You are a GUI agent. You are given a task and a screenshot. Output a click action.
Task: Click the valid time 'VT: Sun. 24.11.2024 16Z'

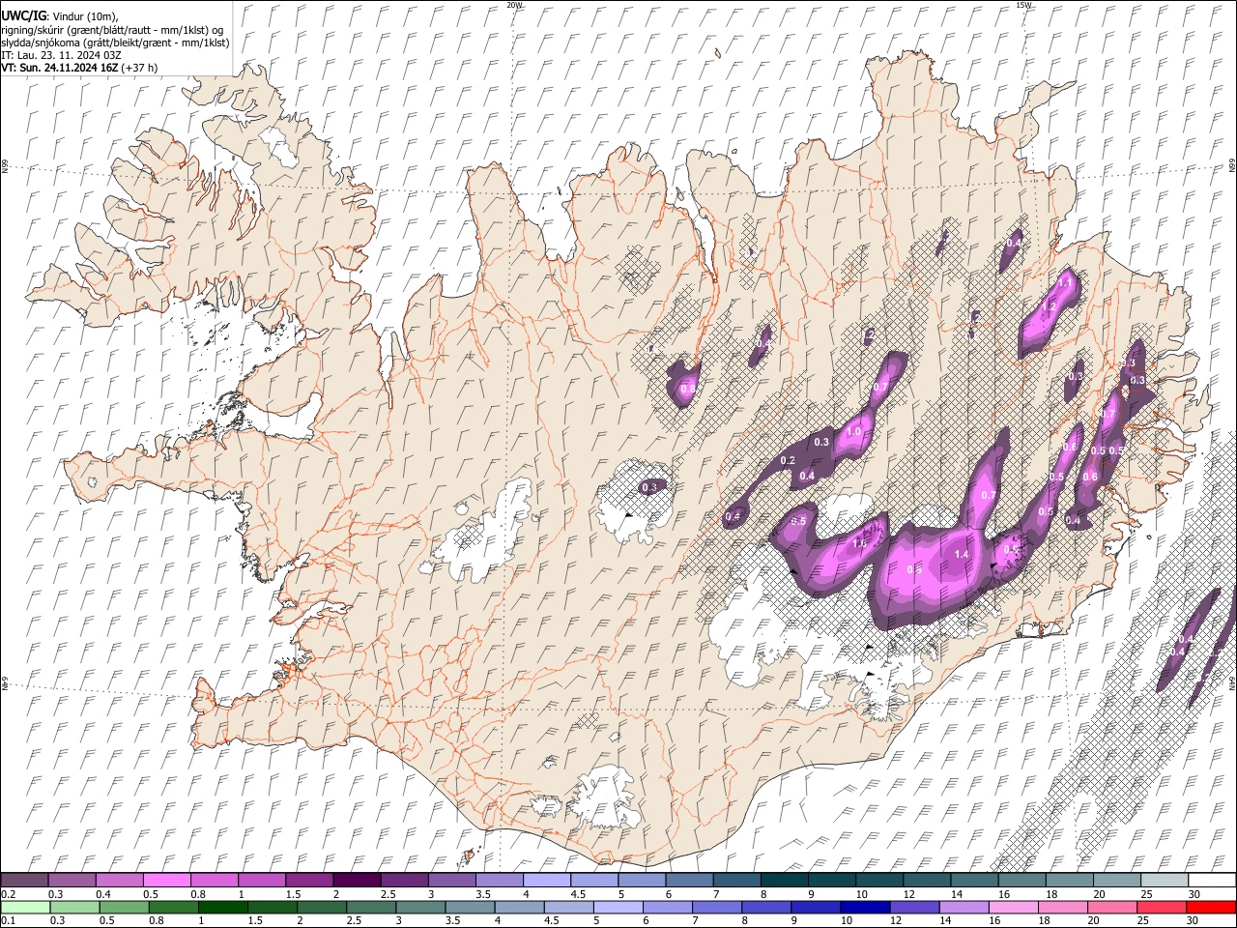point(60,68)
